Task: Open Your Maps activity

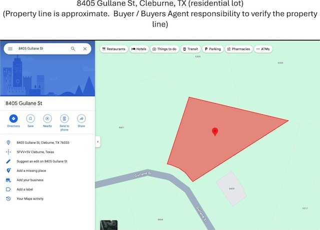Action: (x=30, y=199)
